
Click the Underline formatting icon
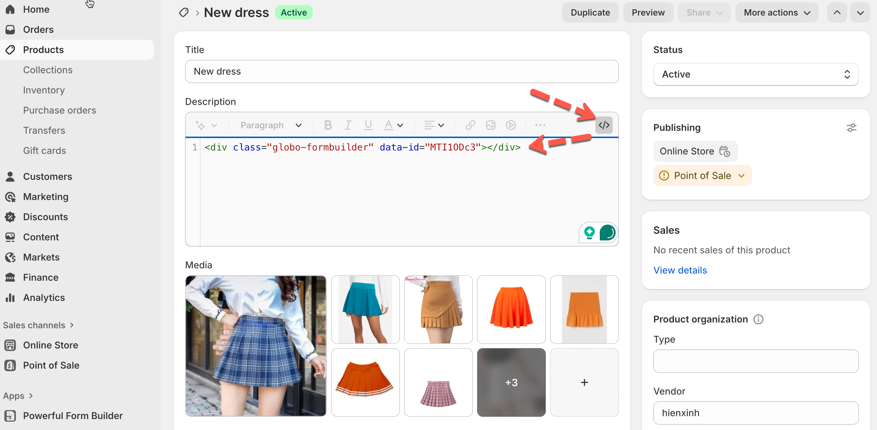pos(368,125)
